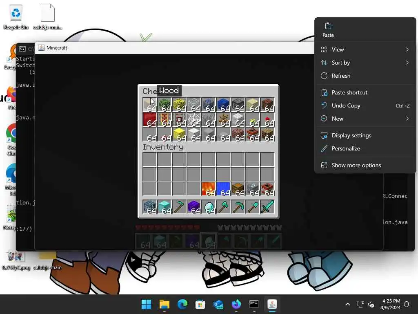This screenshot has width=418, height=314.
Task: Grab the purple block in hotbar
Action: pos(193,207)
